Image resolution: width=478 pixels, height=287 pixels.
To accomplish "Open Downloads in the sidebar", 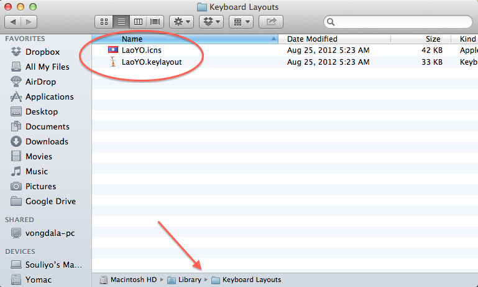I will pos(47,141).
